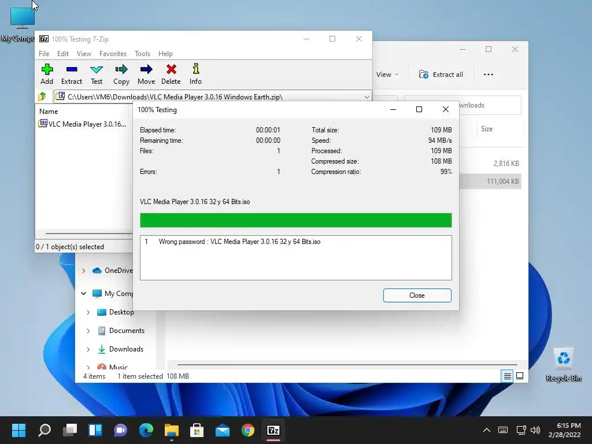
Task: Switch Explorer to large thumbnails view layout
Action: click(520, 376)
